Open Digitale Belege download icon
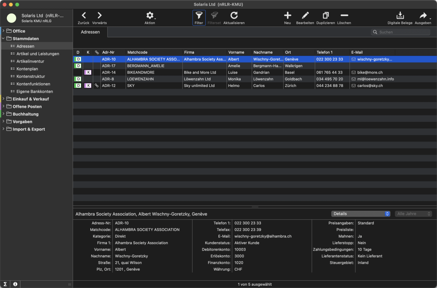 coord(399,16)
